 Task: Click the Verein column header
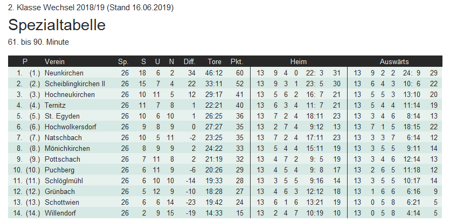[55, 61]
